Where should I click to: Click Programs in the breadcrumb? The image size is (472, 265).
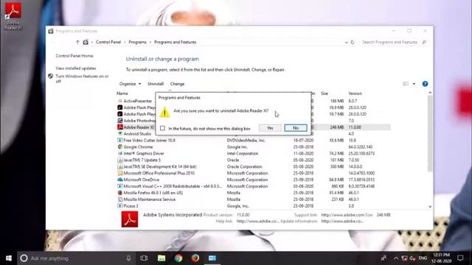point(138,43)
